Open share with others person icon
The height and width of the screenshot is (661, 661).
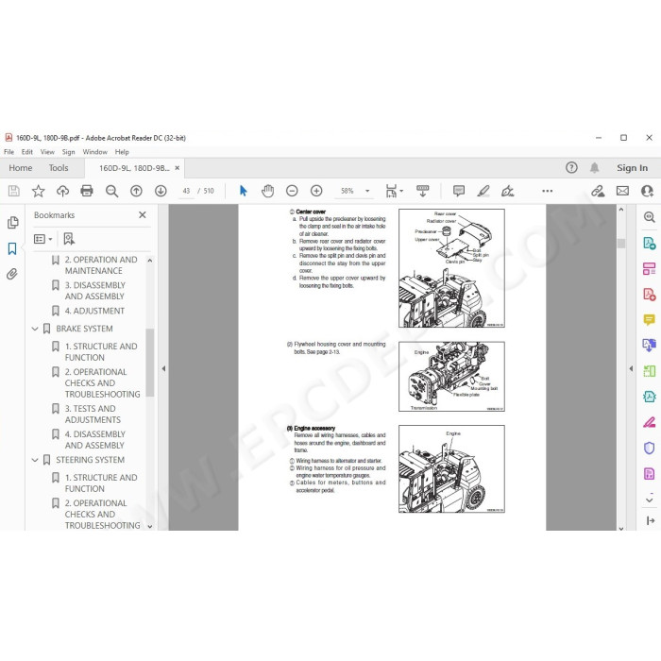pyautogui.click(x=647, y=191)
